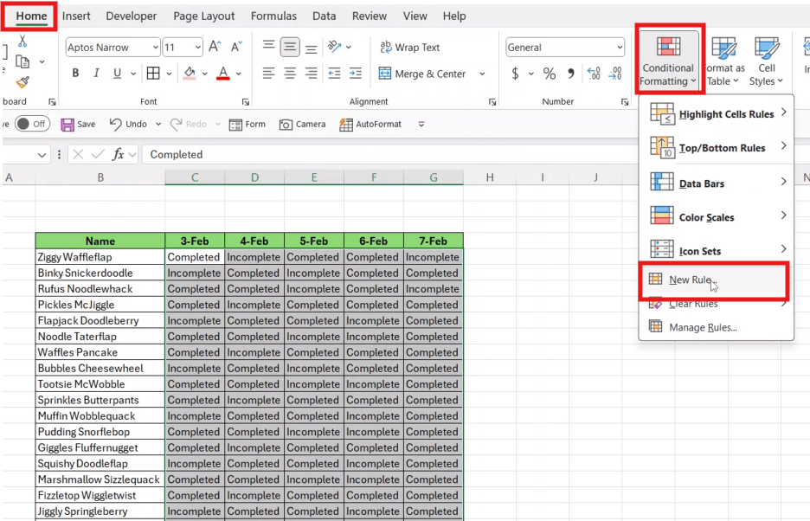This screenshot has width=810, height=521.
Task: Toggle Bold formatting
Action: pyautogui.click(x=75, y=74)
